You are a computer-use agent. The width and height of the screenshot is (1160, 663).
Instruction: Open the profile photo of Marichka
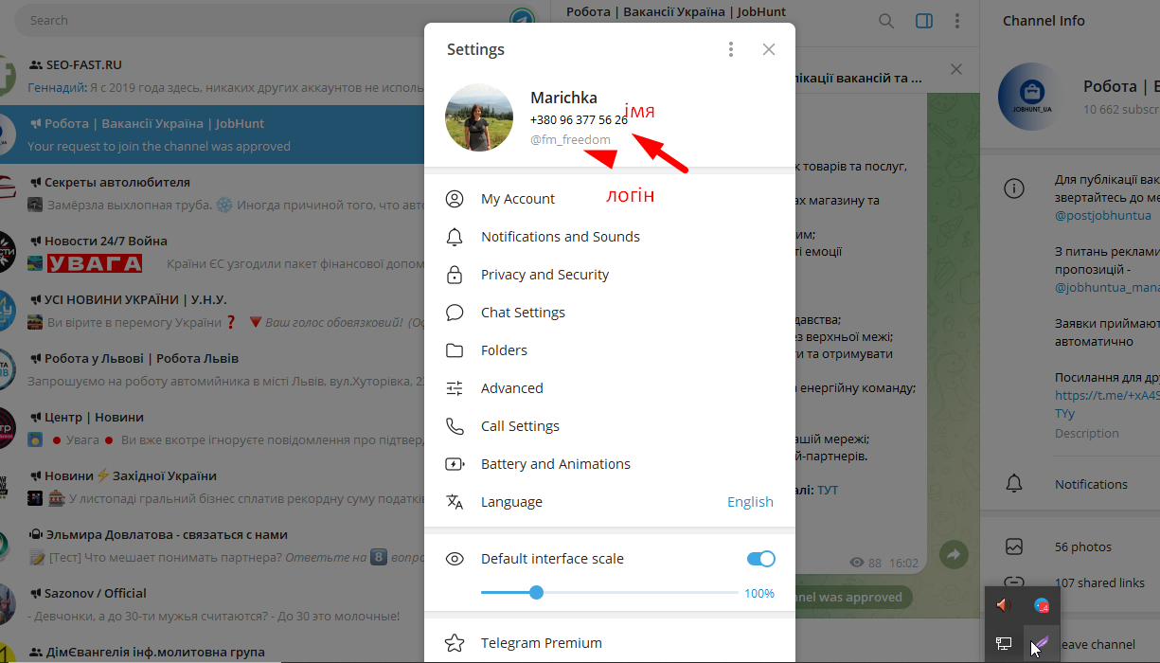479,117
